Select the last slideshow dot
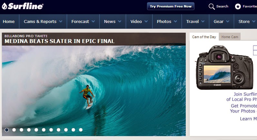This screenshot has height=140, width=257. [81, 130]
